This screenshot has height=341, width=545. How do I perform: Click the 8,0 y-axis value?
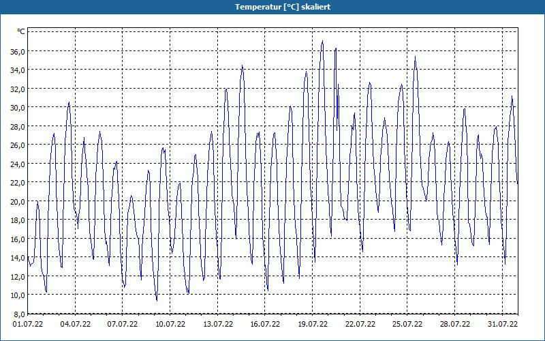click(x=19, y=314)
